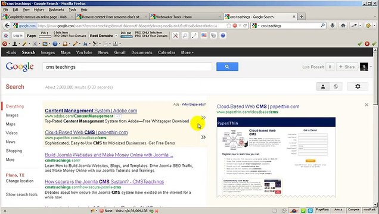Switch to the Completely remove an entire page tab
The height and width of the screenshot is (214, 379).
(x=38, y=17)
